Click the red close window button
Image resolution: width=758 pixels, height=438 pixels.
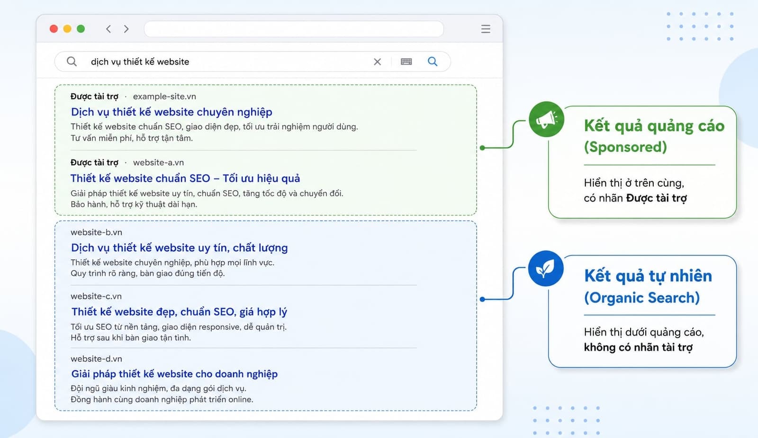pyautogui.click(x=54, y=29)
